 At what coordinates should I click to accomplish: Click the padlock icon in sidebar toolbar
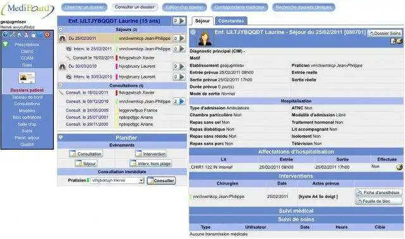point(34,35)
